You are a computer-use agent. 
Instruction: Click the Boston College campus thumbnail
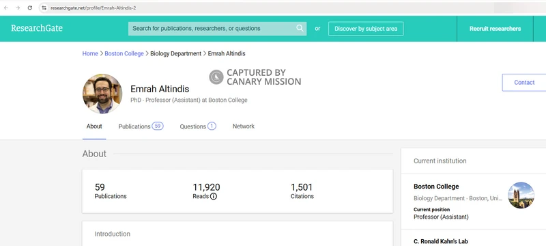pyautogui.click(x=521, y=195)
